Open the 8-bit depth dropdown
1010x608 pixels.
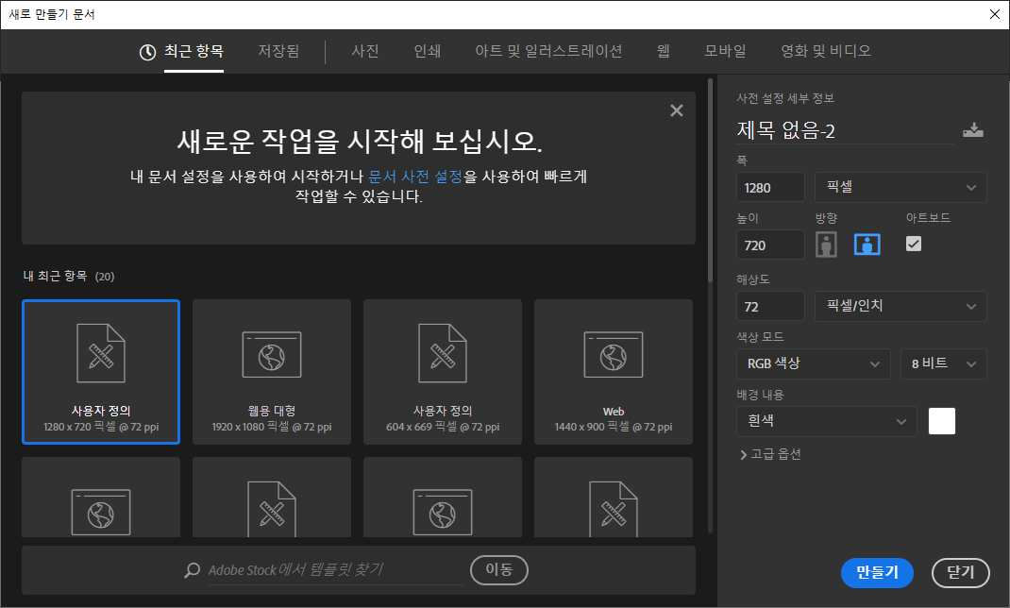point(943,363)
